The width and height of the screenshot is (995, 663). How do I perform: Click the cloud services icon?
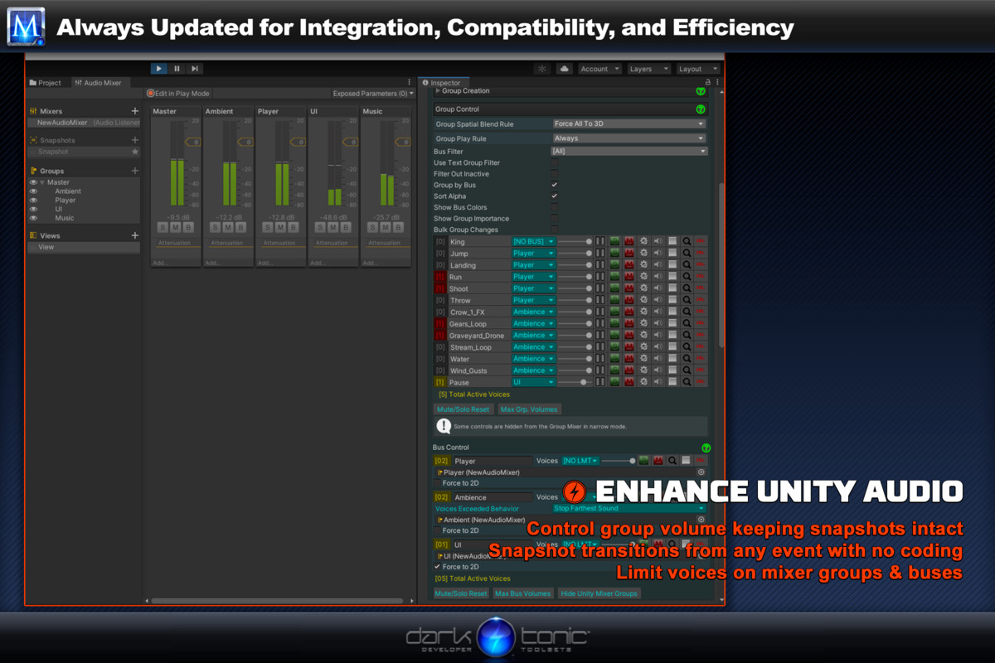click(564, 69)
